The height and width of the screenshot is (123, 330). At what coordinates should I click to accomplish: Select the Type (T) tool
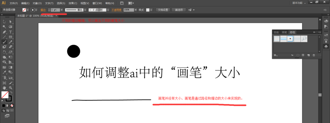pyautogui.click(x=11, y=32)
